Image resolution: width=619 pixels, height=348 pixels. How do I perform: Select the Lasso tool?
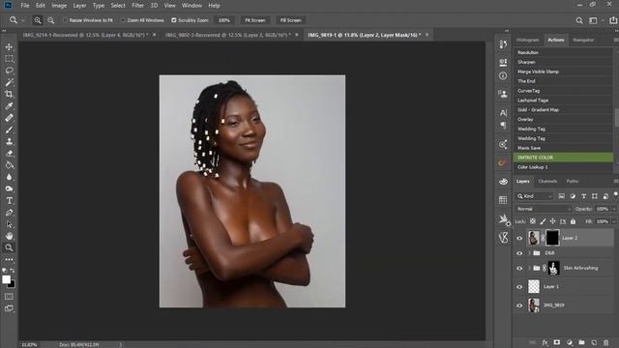[x=9, y=71]
